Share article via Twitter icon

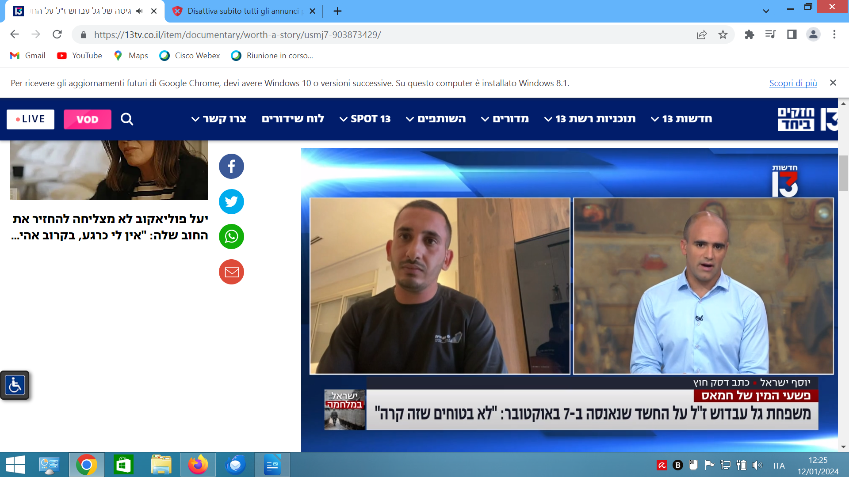(x=231, y=202)
